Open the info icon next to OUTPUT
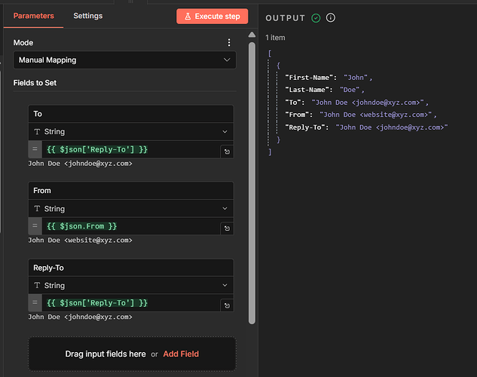 click(330, 18)
